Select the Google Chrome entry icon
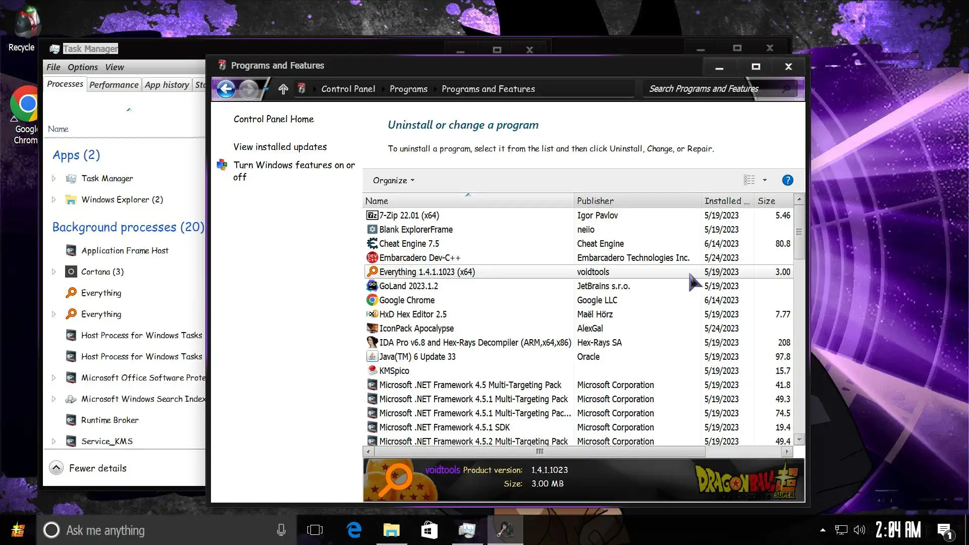The width and height of the screenshot is (969, 545). pos(372,300)
